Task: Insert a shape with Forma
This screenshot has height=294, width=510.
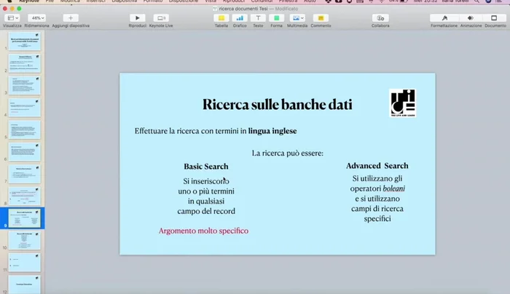Action: click(x=276, y=18)
